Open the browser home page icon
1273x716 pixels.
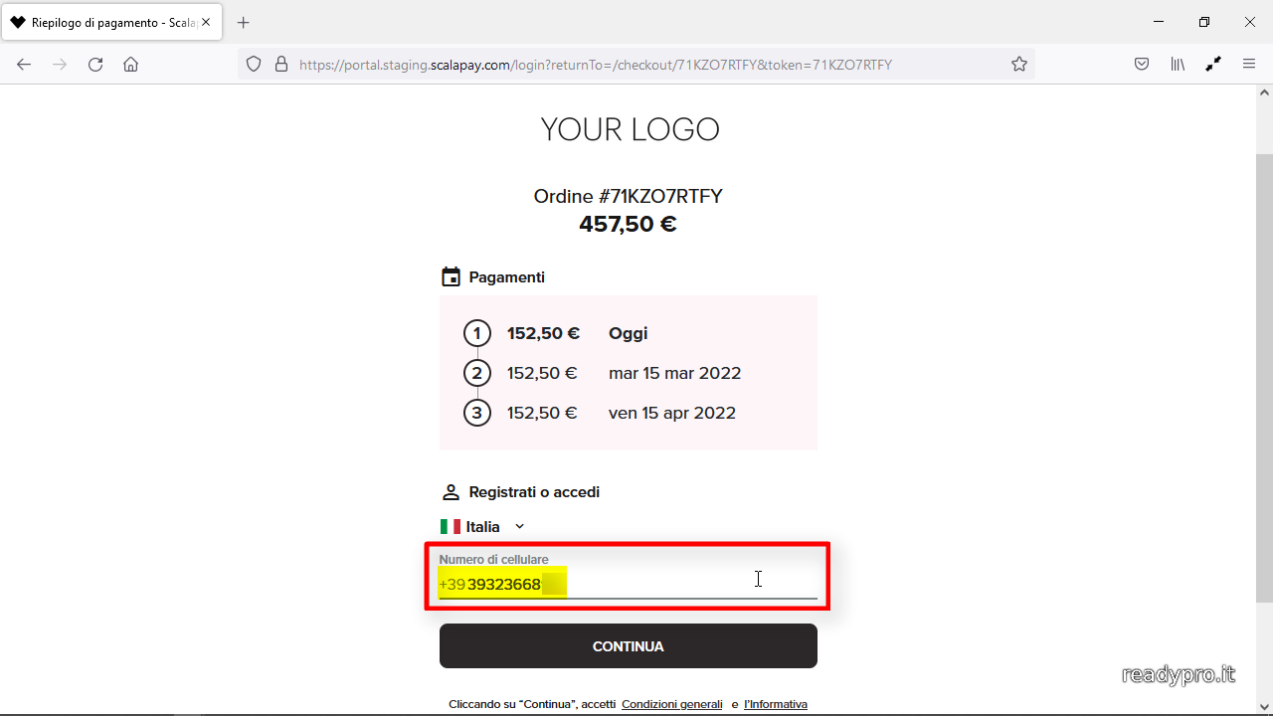pyautogui.click(x=130, y=65)
